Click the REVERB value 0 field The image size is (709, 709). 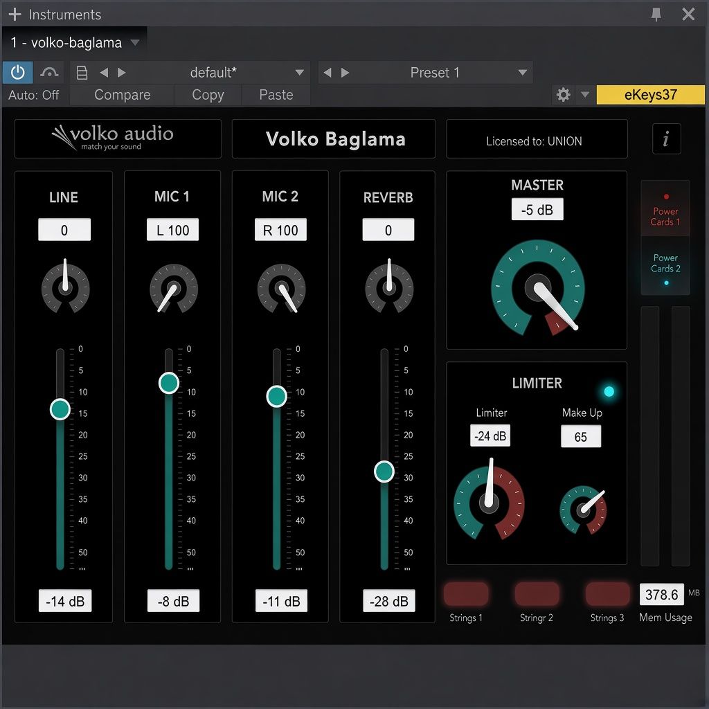(388, 230)
